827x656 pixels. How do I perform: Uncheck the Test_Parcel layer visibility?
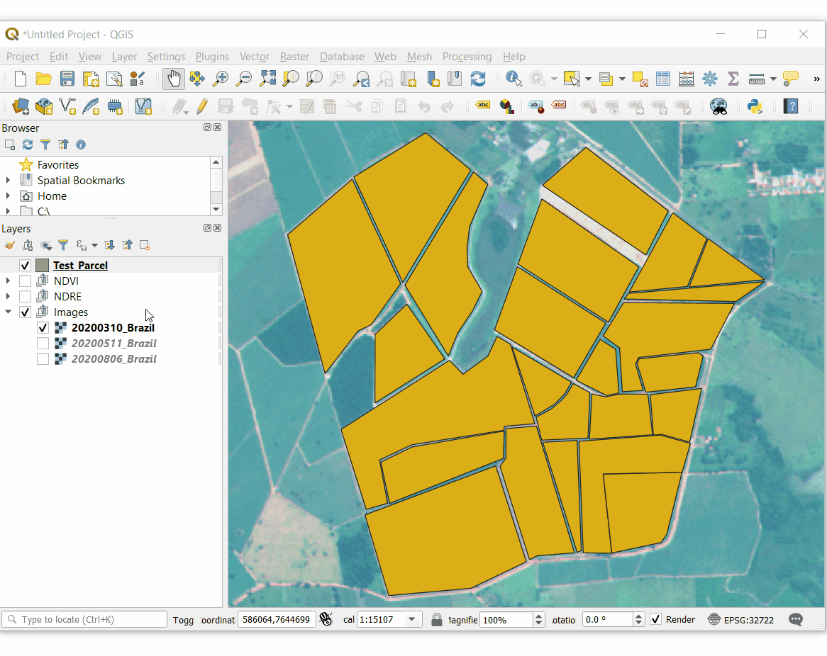click(x=25, y=266)
